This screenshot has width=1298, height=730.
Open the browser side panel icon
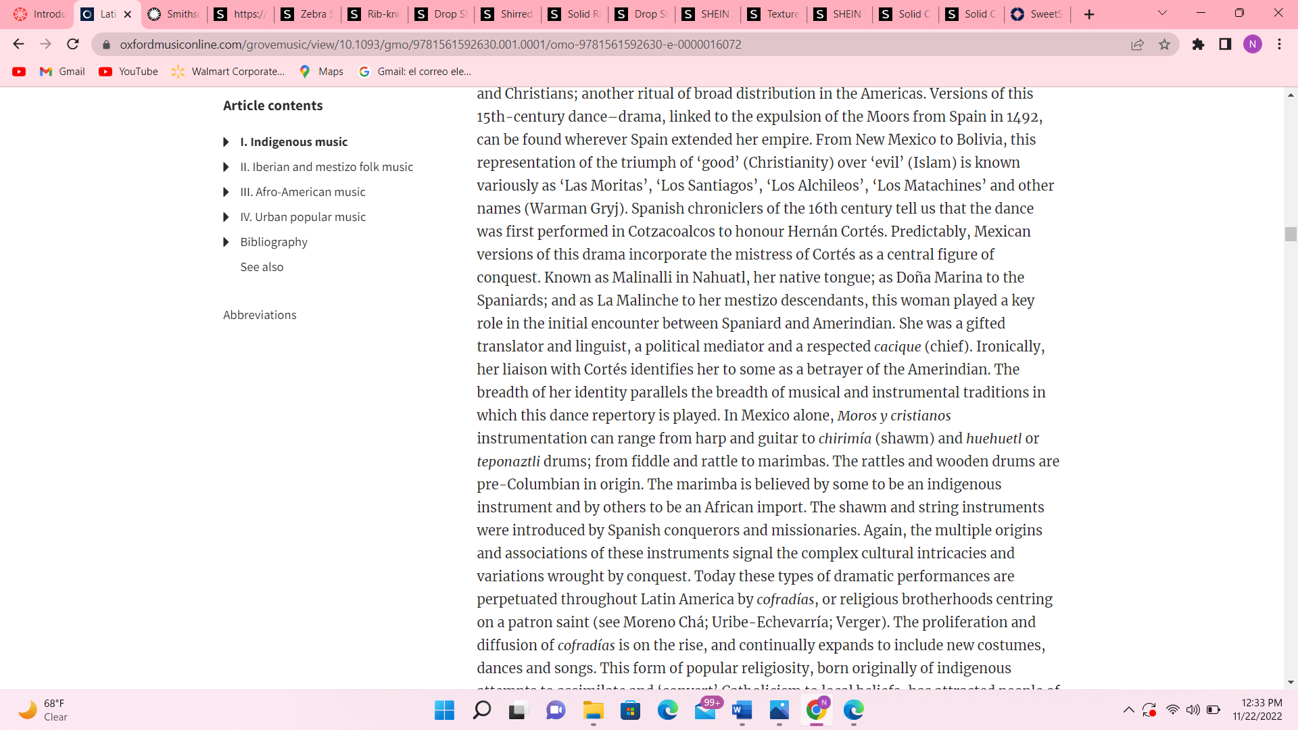click(1225, 45)
